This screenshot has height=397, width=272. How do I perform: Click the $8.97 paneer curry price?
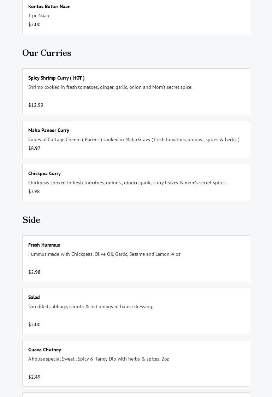click(x=34, y=148)
